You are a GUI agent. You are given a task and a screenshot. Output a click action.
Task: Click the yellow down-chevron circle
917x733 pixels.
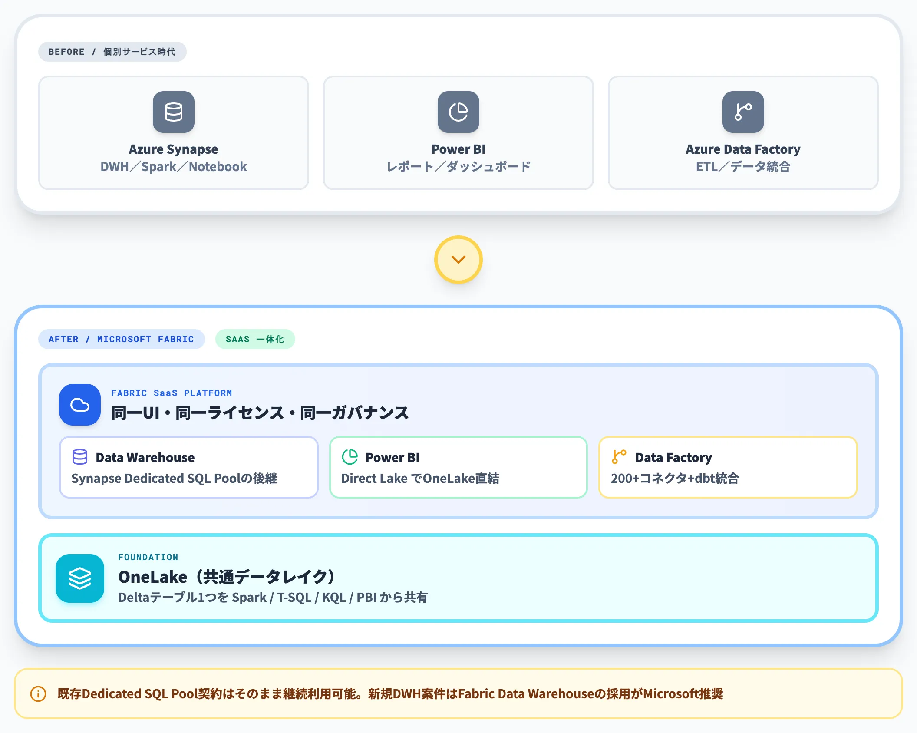pyautogui.click(x=458, y=260)
